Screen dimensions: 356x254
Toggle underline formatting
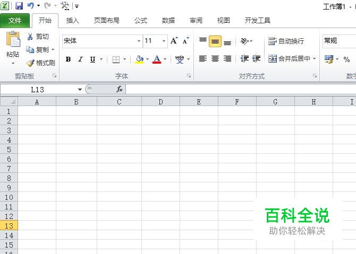pos(92,59)
